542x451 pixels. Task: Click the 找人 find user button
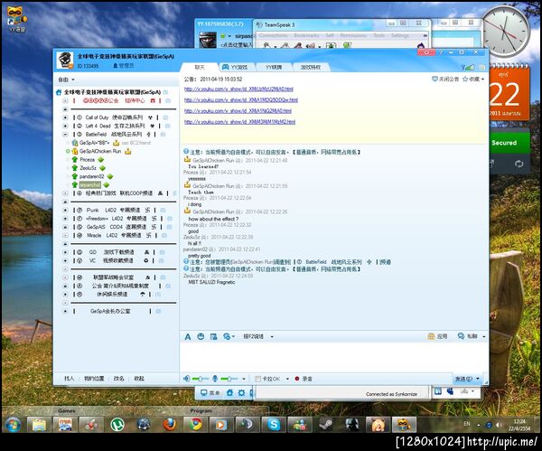click(x=70, y=379)
